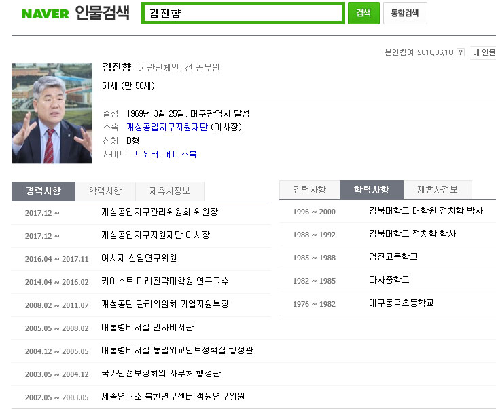Viewport: 496px width, 409px height.
Task: Click the text 기관단체인, 전 공무원
Action: click(x=179, y=67)
